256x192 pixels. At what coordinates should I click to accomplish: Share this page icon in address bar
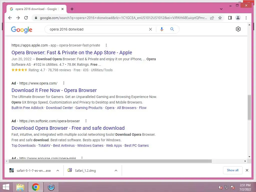coord(212,18)
